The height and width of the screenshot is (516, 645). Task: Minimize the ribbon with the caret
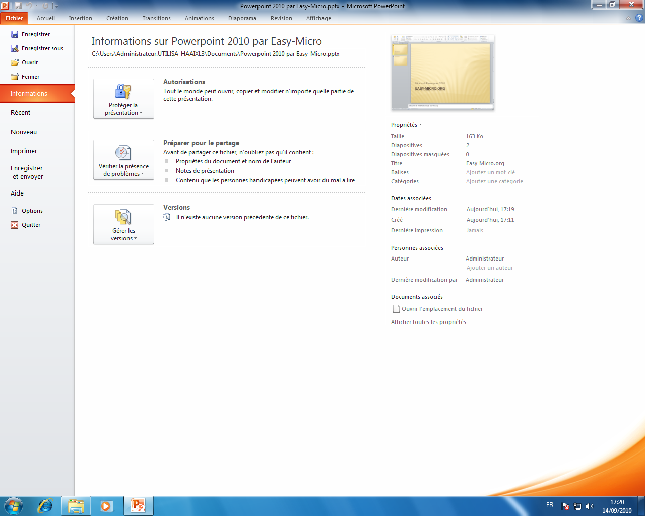[x=628, y=18]
